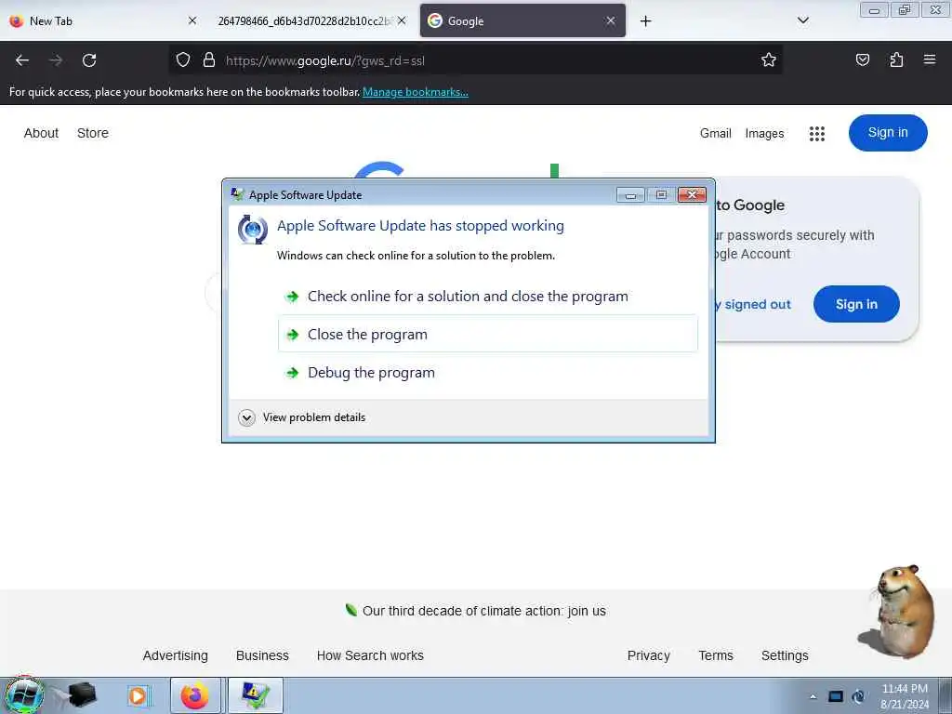Open the Gmail link
The image size is (952, 714).
click(715, 133)
